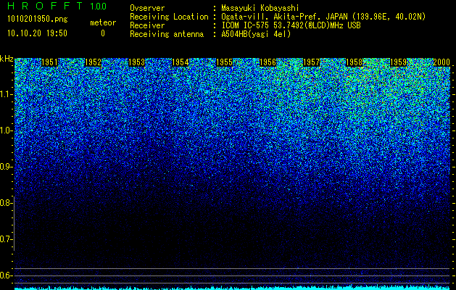This screenshot has height=290, width=456.
Task: Click the A504HB(yagi 4el) antenna text
Action: (x=256, y=34)
